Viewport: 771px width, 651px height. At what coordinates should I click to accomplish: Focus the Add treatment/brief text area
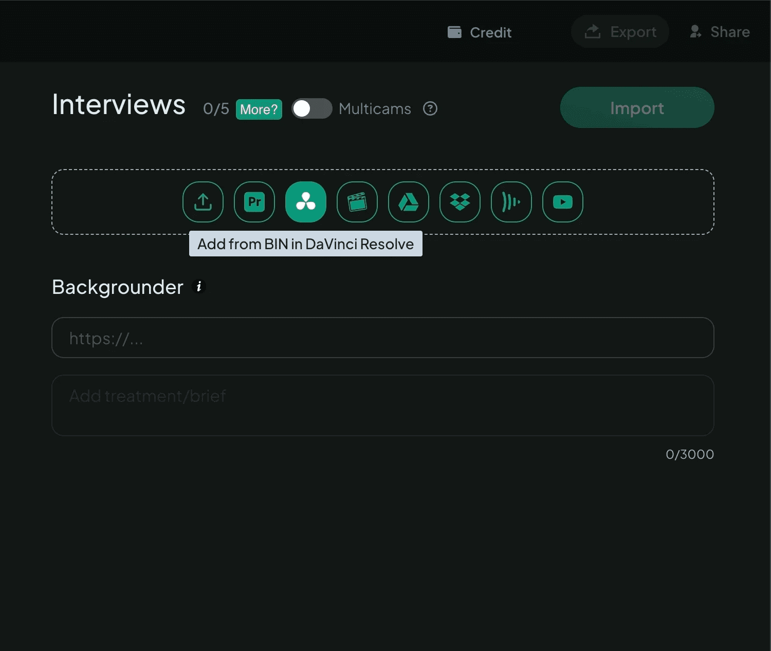click(383, 405)
